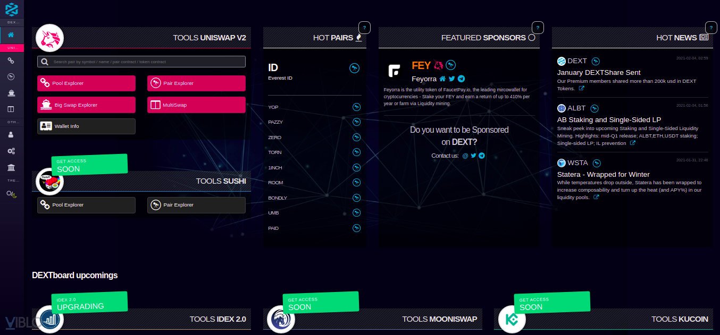Click the Uniswap unicorn logo
Screen dimensions: 720x335
click(x=49, y=38)
